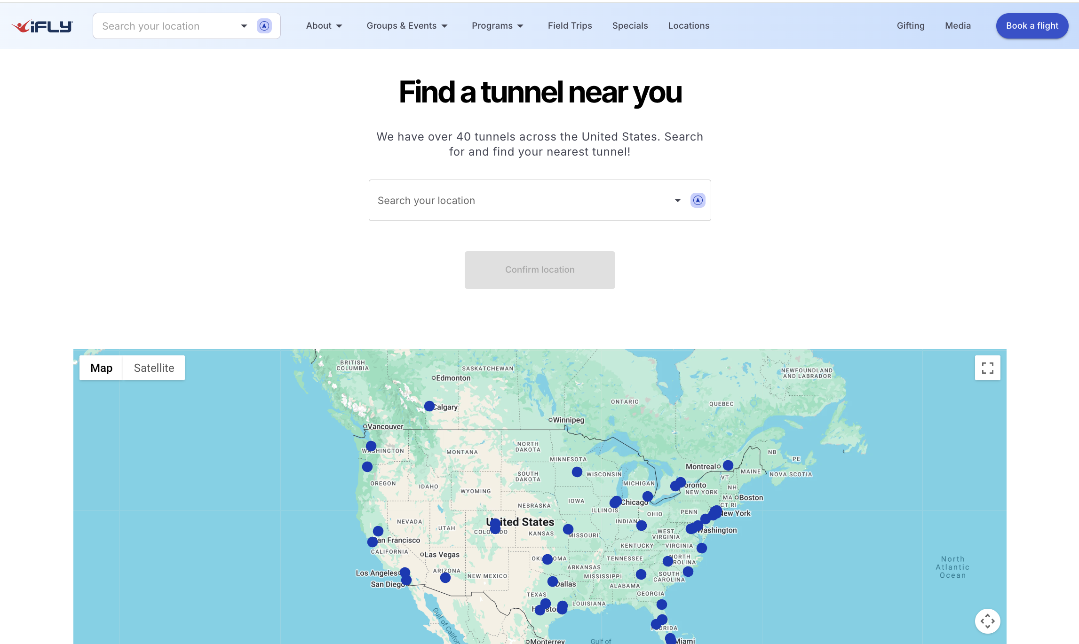Image resolution: width=1079 pixels, height=644 pixels.
Task: Select the tunnel marker near Montreal
Action: coord(728,465)
